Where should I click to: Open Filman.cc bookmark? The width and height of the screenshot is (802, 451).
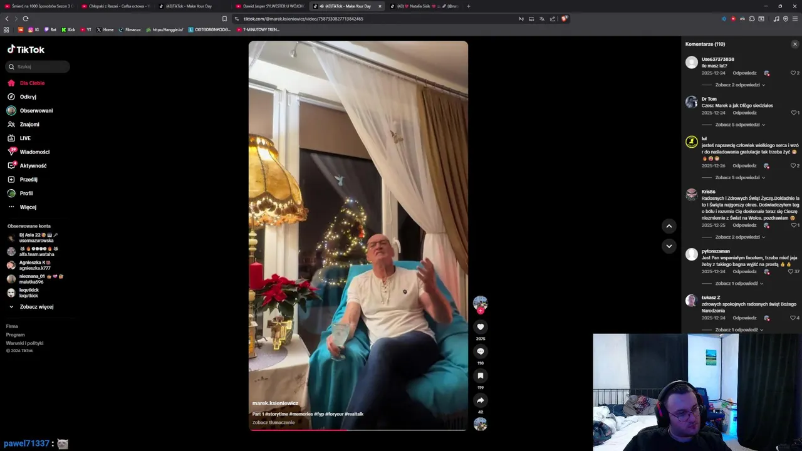pos(130,29)
